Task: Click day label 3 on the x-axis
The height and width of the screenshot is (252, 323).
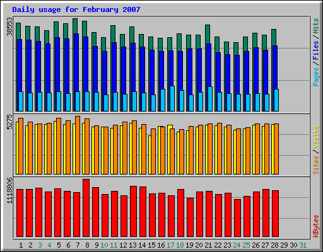Action: [x=40, y=245]
